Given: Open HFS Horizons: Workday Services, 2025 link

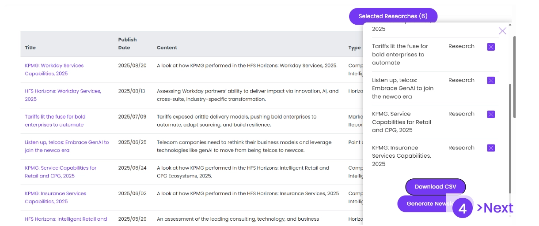Looking at the screenshot, I should (x=63, y=95).
